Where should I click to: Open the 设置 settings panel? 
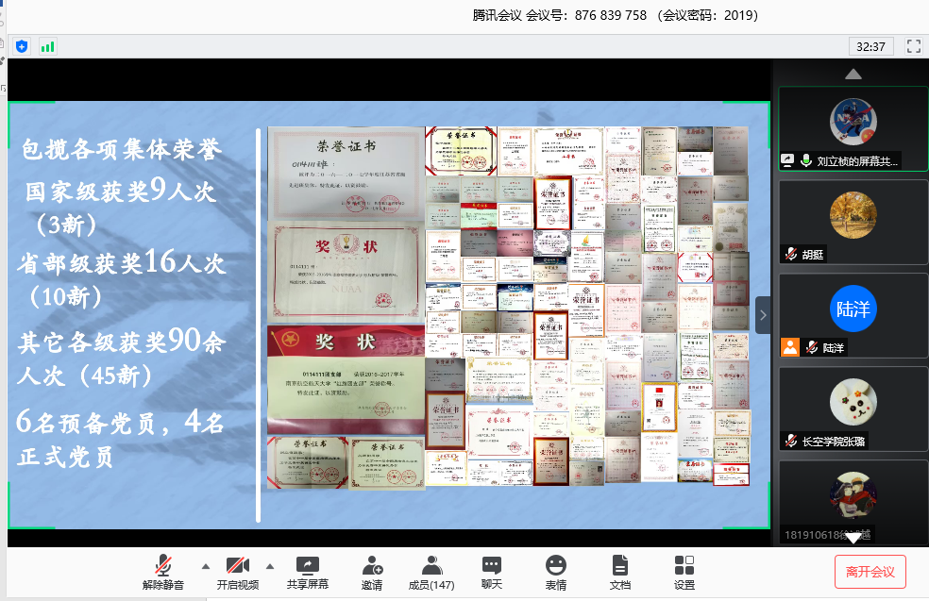684,572
